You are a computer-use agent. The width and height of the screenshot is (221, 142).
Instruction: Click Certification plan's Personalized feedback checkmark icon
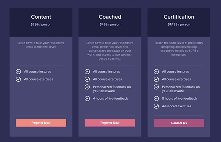pyautogui.click(x=156, y=87)
